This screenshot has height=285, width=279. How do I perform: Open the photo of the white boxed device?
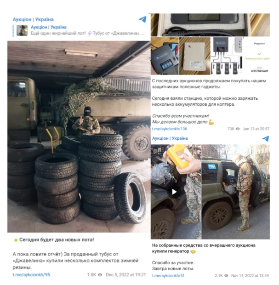[195, 56]
